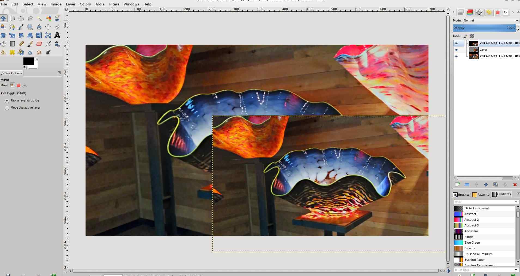This screenshot has height=276, width=520.
Task: Toggle Lock alpha channel checkerboard icon
Action: click(x=472, y=36)
